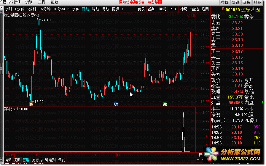266x166 pixels.
Task: Click the 标记 mark button
Action: pos(184,9)
